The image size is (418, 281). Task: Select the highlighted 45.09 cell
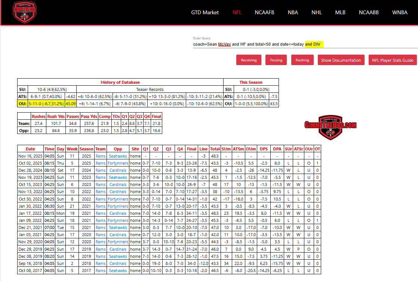click(x=71, y=104)
